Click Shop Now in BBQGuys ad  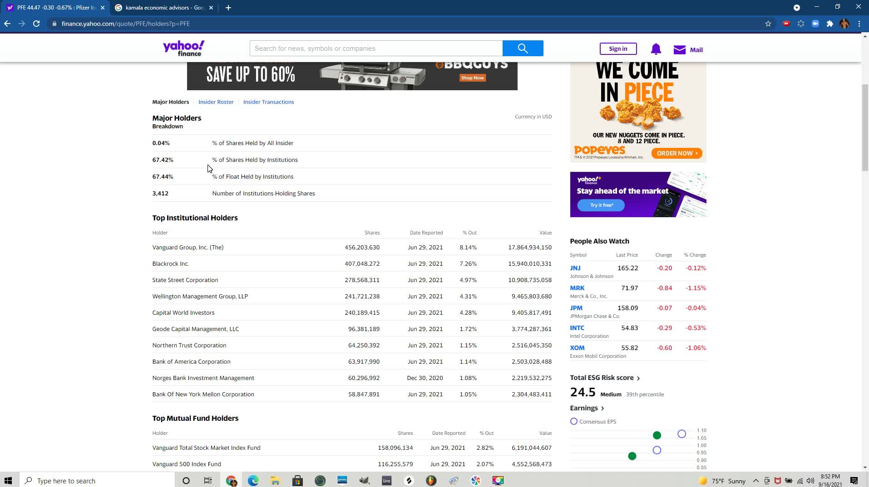click(x=472, y=78)
